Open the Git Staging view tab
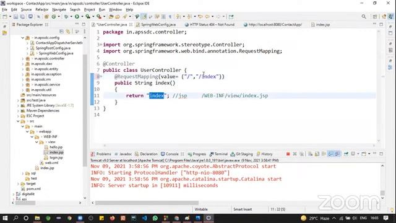Viewport: 396px width, 223px height. tap(242, 154)
